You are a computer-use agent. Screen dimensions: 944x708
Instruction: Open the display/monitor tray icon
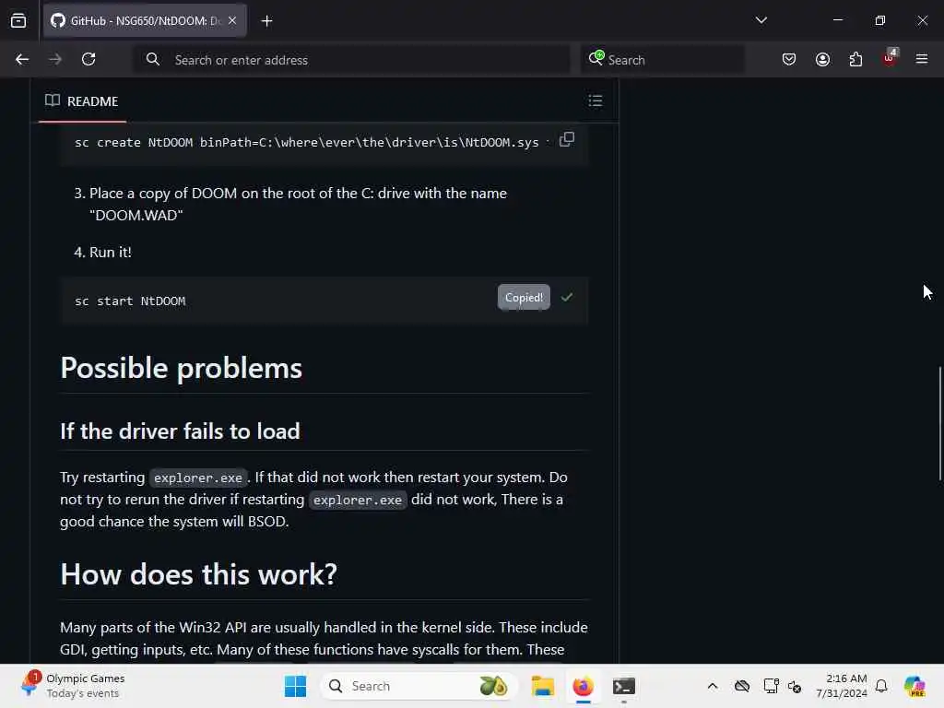pyautogui.click(x=771, y=686)
